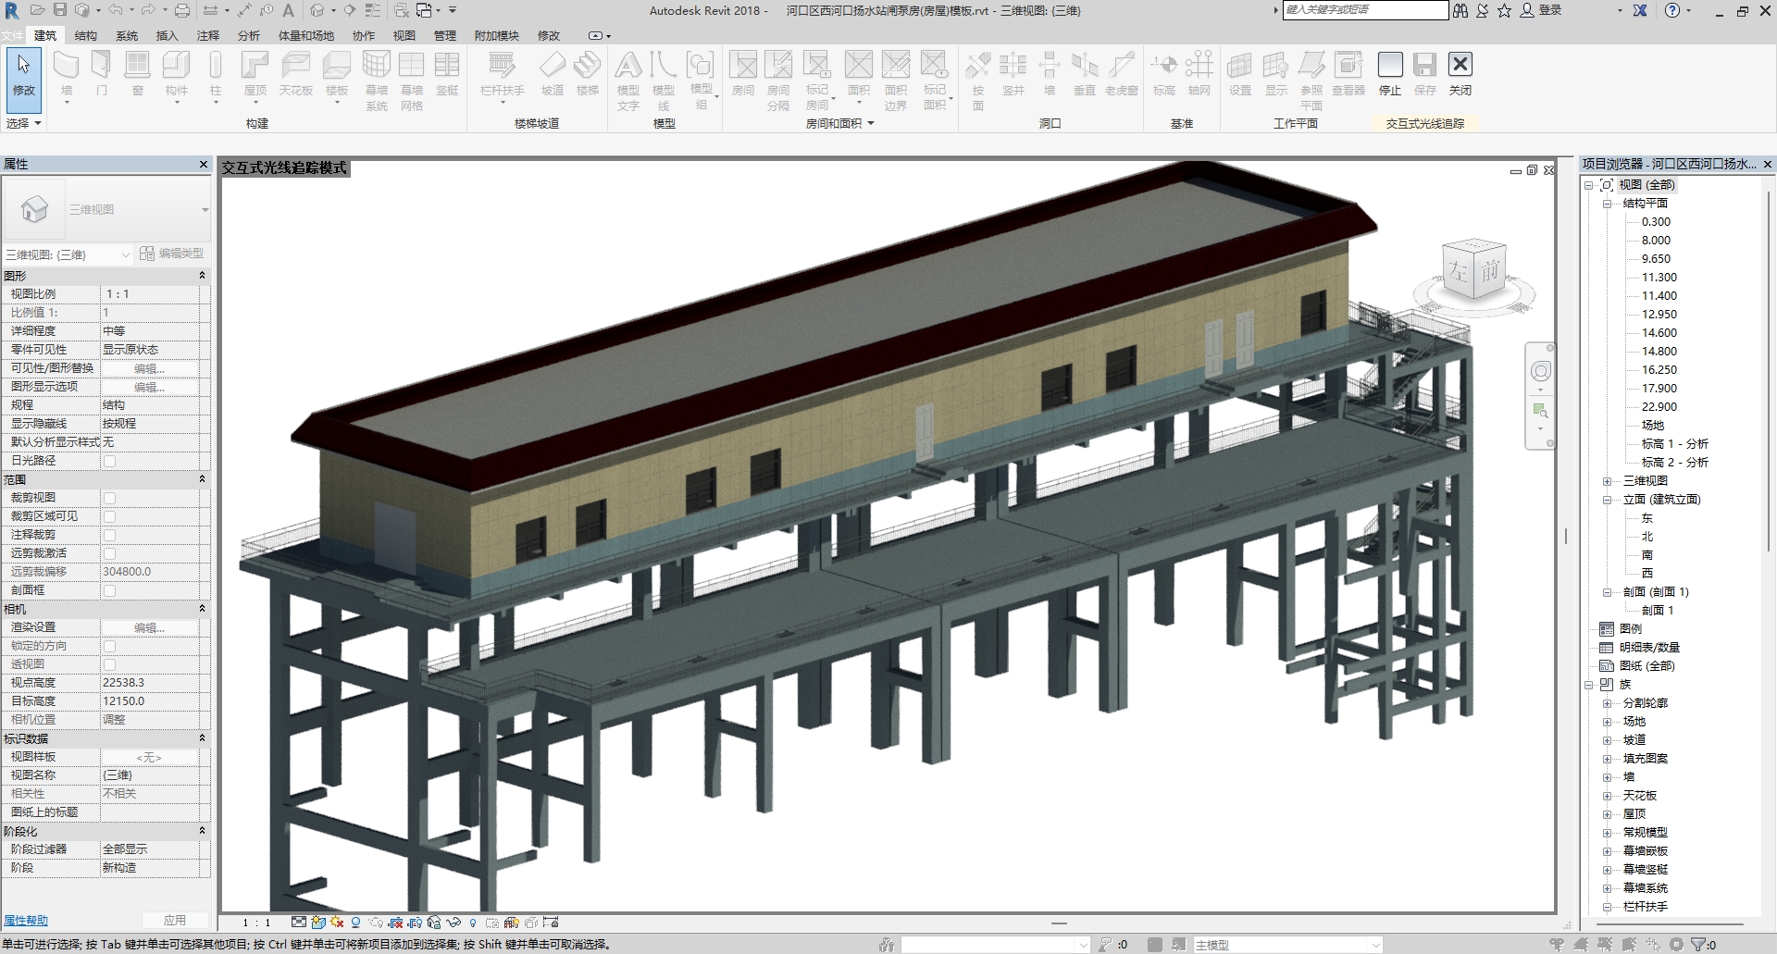Open the view type selector dropdown
Viewport: 1777px width, 954px height.
click(127, 254)
